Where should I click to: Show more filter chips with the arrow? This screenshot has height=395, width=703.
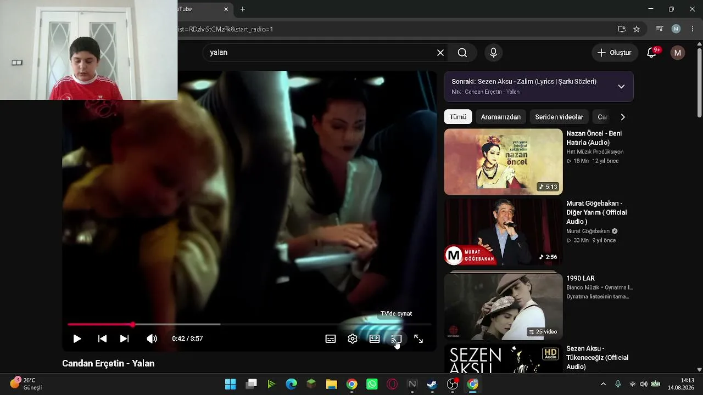[x=623, y=117]
